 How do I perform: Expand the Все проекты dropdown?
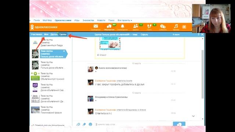125,21
